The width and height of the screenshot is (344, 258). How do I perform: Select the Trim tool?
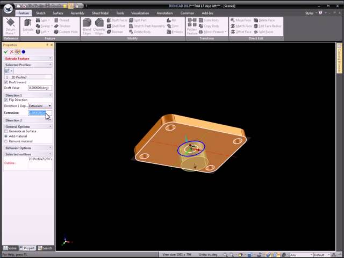tap(173, 26)
